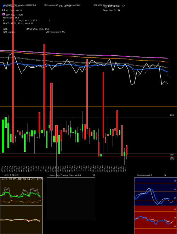Select the 'BUY Slowing @ 1%' ADX signal
The image size is (177, 234).
pos(56,32)
